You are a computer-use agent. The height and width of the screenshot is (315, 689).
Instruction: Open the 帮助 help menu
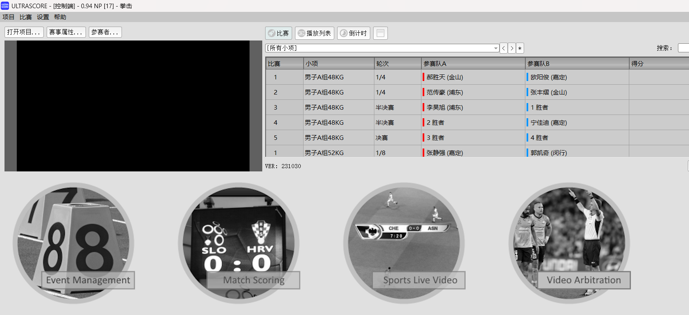click(60, 17)
